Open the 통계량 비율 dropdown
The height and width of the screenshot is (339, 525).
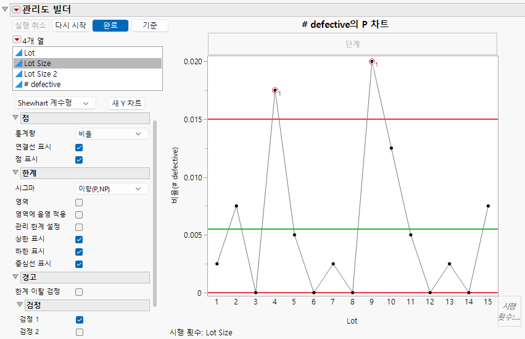(x=112, y=133)
